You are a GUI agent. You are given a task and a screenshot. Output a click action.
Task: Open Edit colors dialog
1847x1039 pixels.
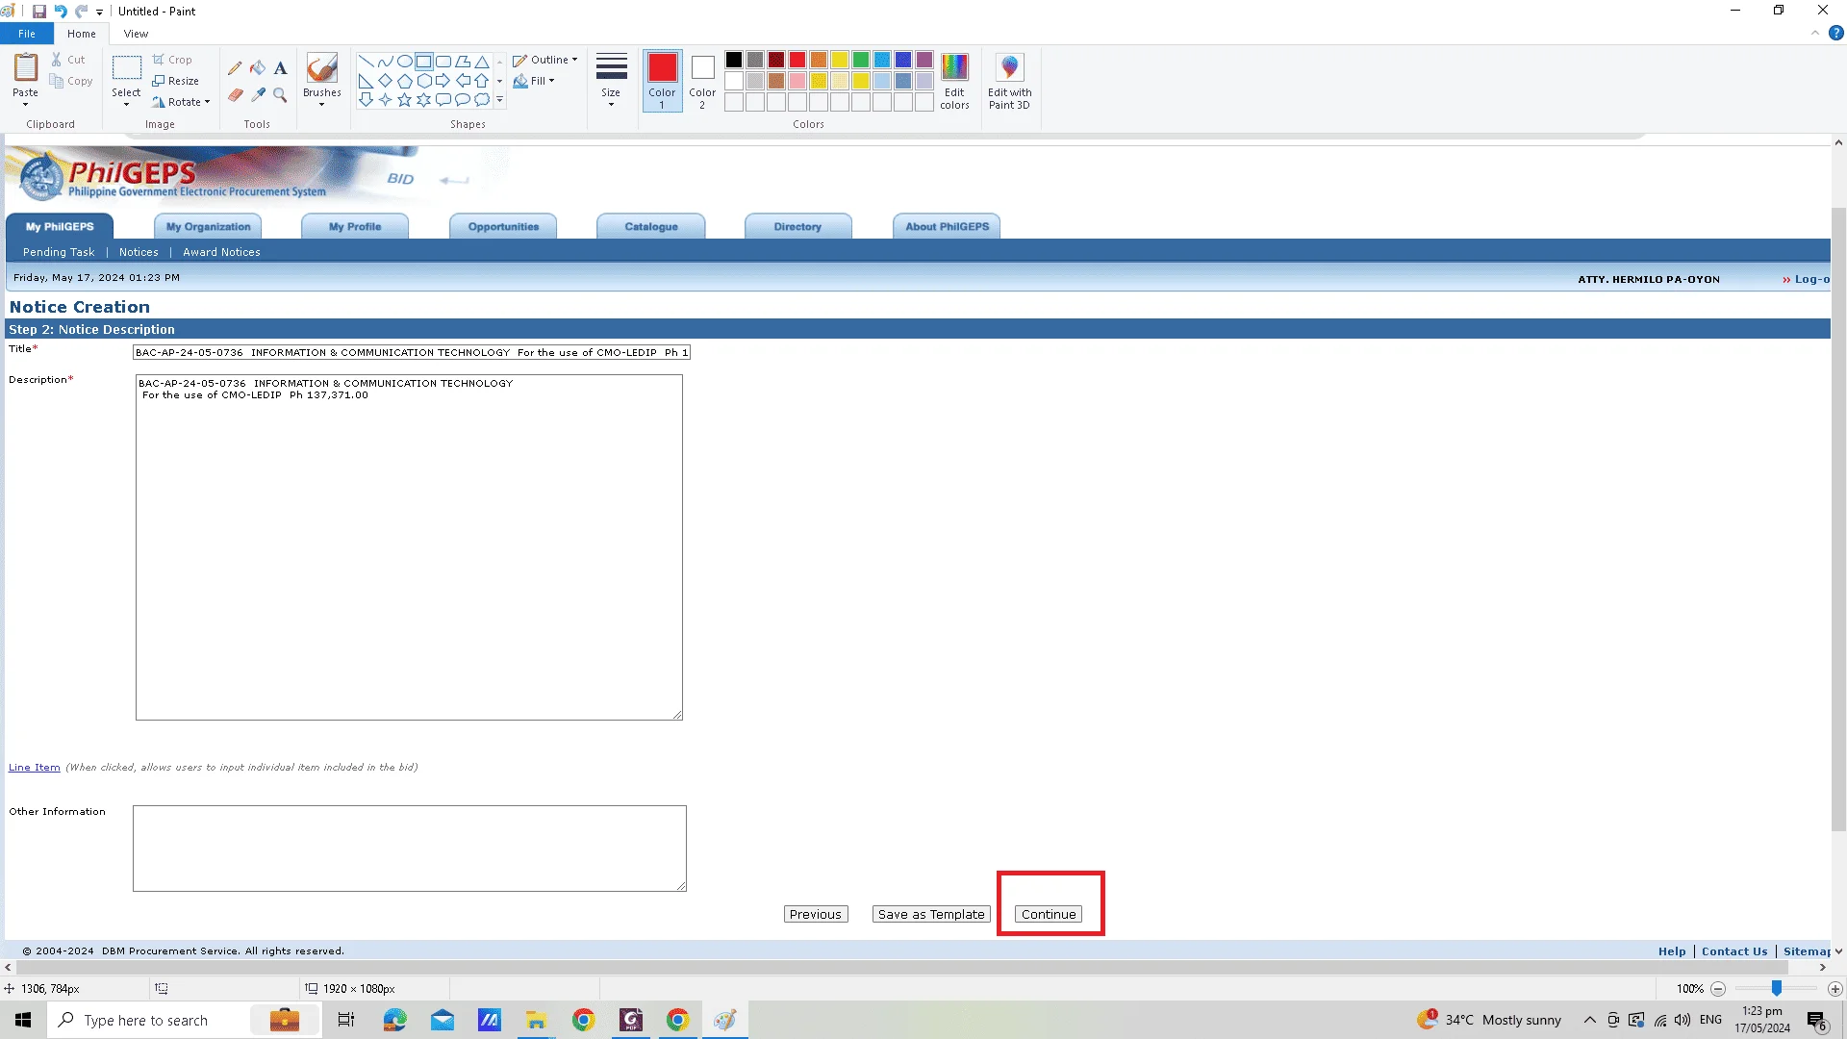point(954,82)
